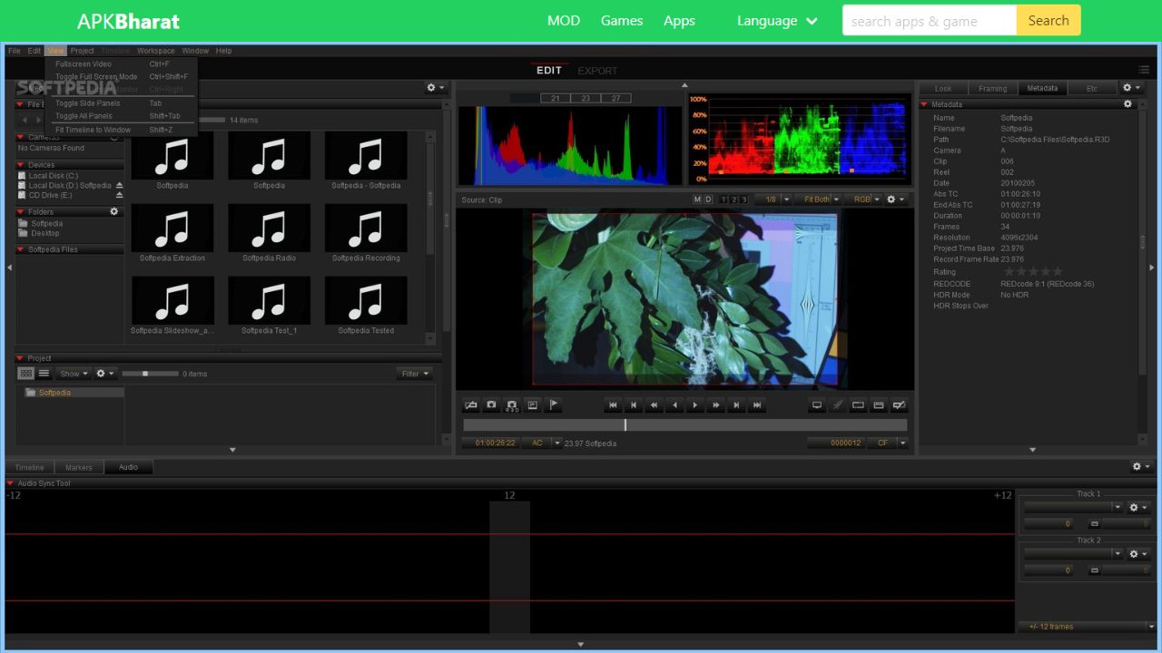Eject Local Disk (D:) Softpedia

point(119,186)
